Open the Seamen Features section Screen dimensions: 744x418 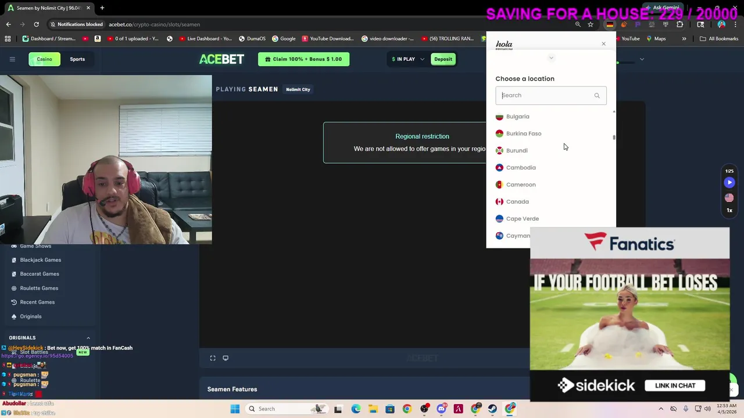232,390
